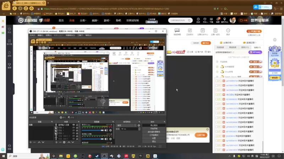Expand the Douyu 分类 category dropdown
Screen dimensions: 284x159
tap(83, 20)
